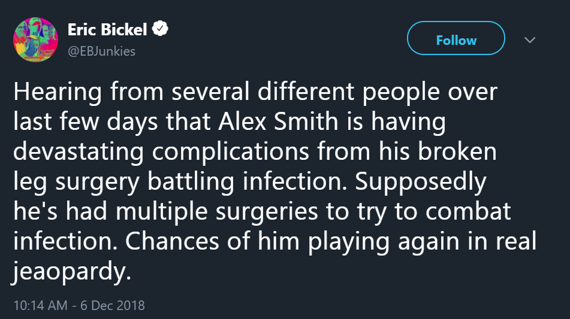Click the word "Chances" in the tweet
The image size is (570, 319).
tap(172, 241)
